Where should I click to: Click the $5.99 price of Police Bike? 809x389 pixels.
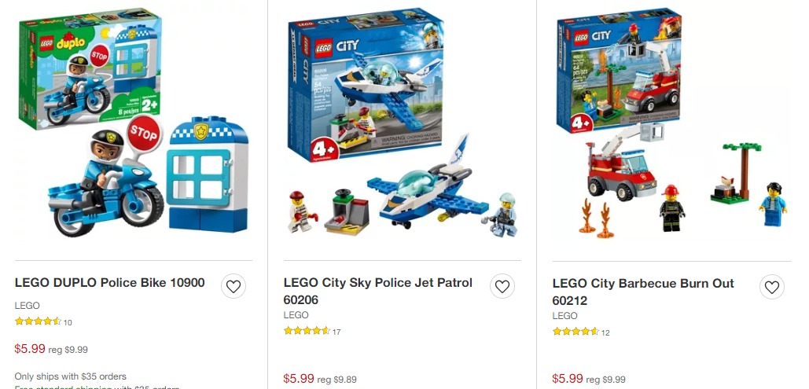point(30,349)
